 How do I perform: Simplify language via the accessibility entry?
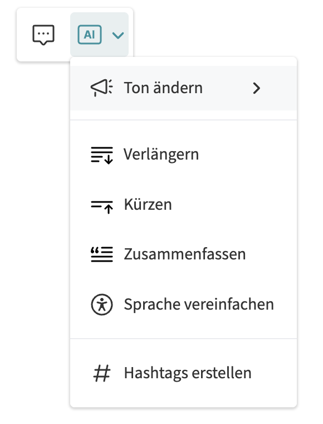pyautogui.click(x=183, y=305)
